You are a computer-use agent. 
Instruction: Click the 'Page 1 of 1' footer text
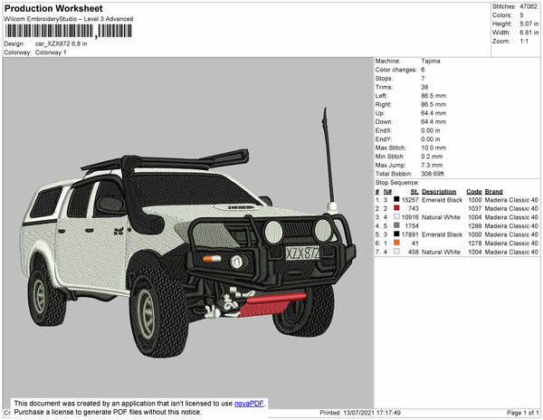point(523,413)
